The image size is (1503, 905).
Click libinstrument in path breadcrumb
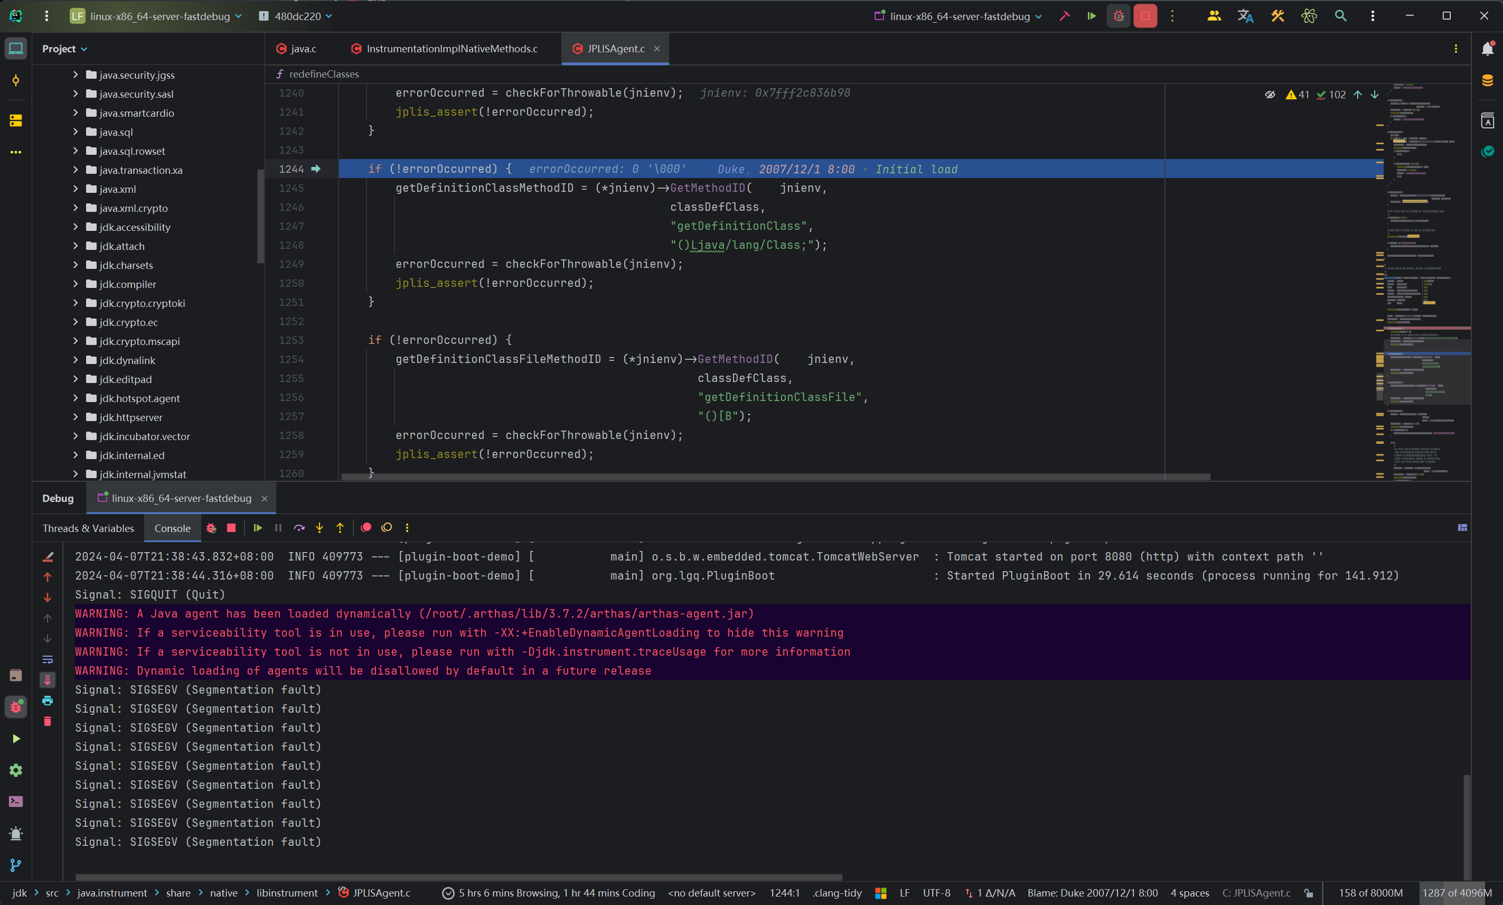coord(287,893)
